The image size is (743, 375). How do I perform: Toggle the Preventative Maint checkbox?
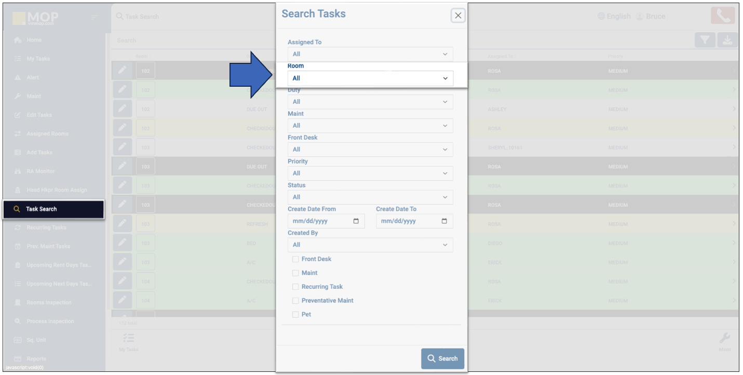click(x=295, y=301)
